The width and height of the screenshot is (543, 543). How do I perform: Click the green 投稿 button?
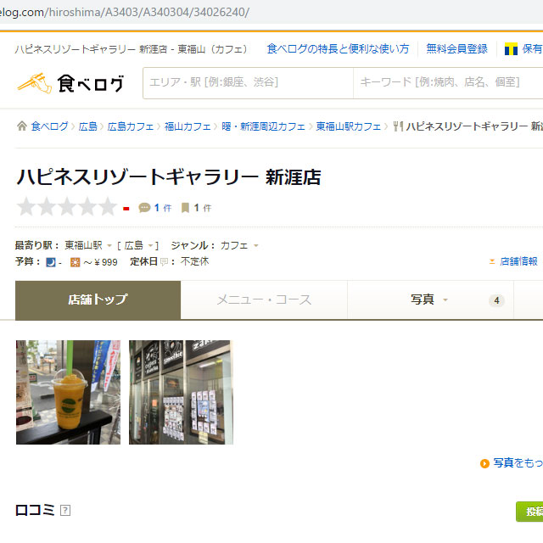[529, 512]
